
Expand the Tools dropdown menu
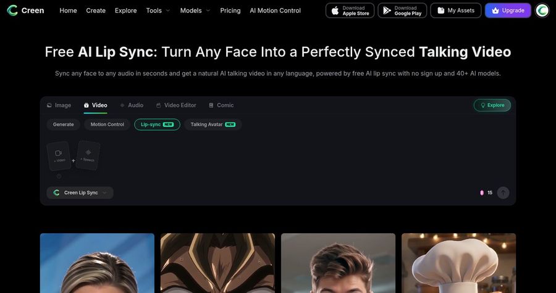pyautogui.click(x=158, y=10)
